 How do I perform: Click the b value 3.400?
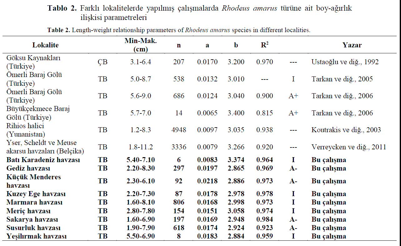tap(236, 113)
